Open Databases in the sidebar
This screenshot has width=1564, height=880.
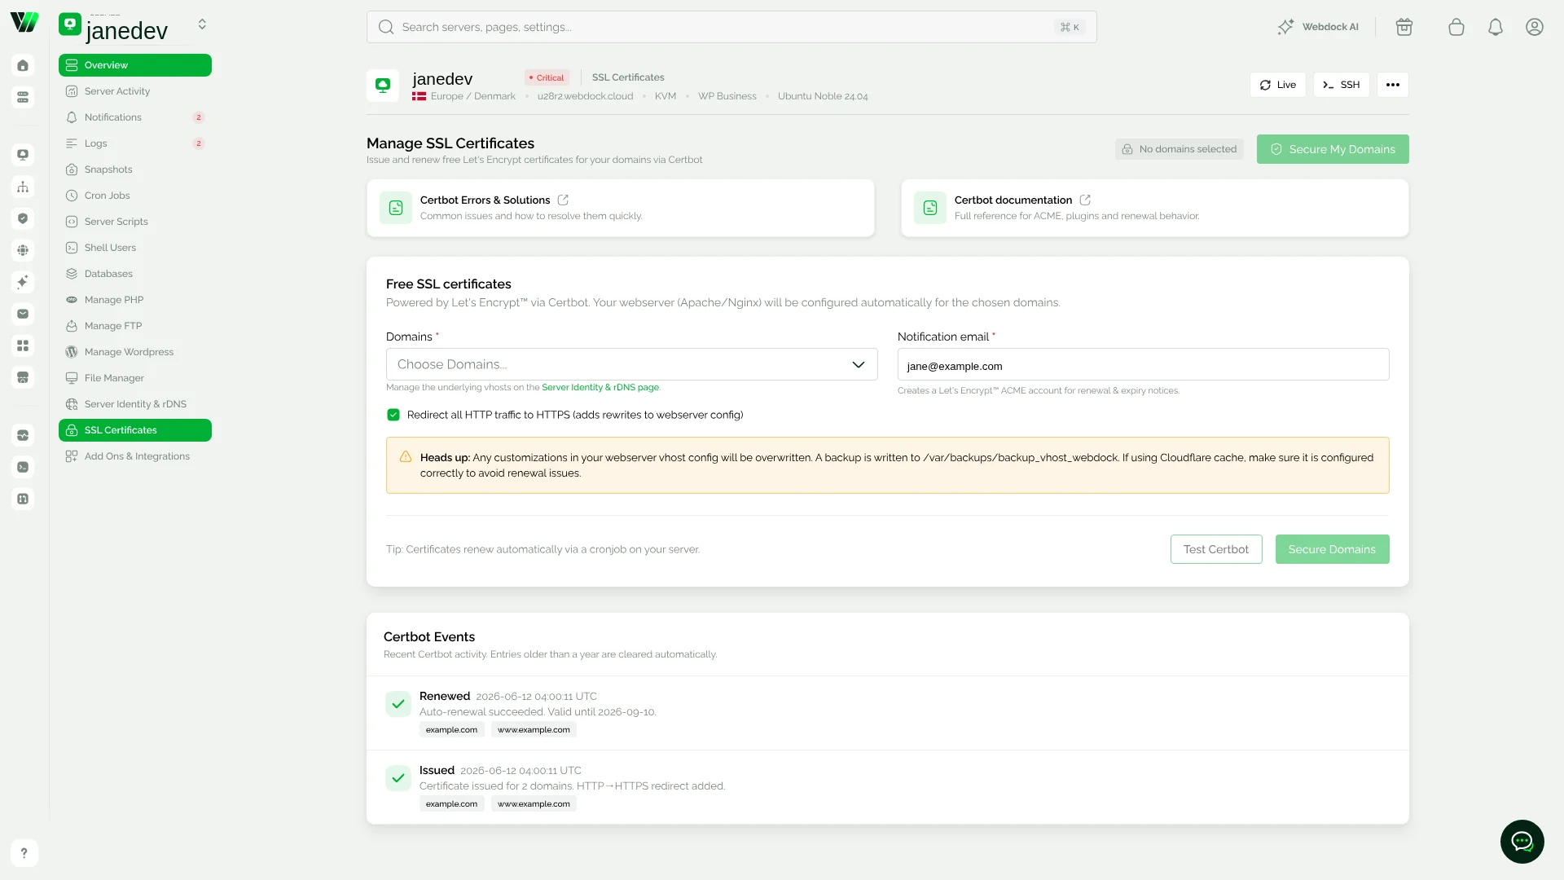(135, 274)
